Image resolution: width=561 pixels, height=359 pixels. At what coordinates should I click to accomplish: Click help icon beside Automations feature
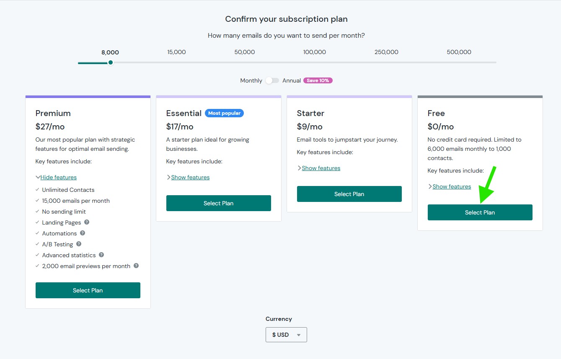[x=83, y=233]
